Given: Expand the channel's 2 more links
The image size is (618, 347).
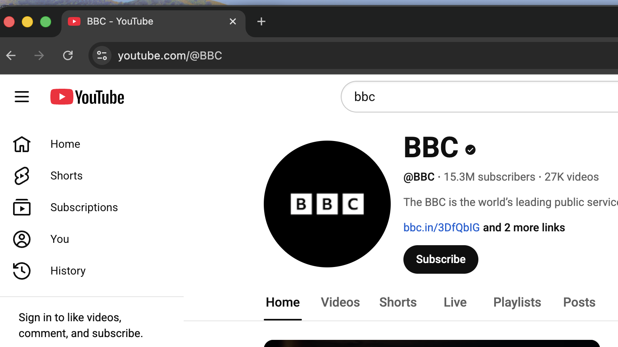Looking at the screenshot, I should (524, 227).
